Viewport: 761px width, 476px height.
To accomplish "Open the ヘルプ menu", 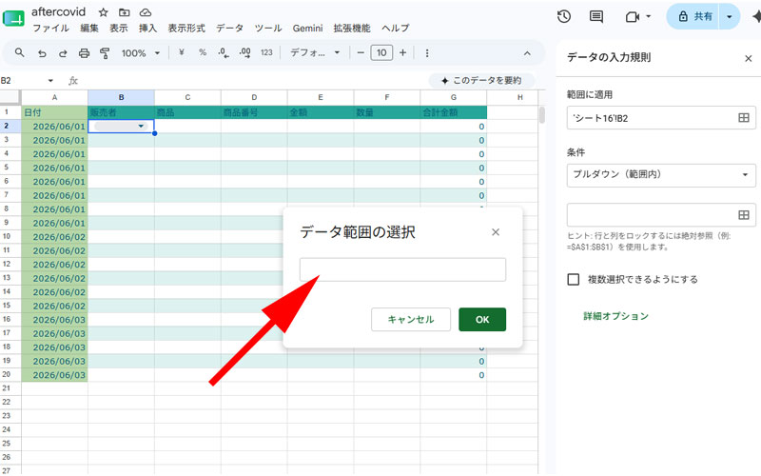I will (395, 29).
